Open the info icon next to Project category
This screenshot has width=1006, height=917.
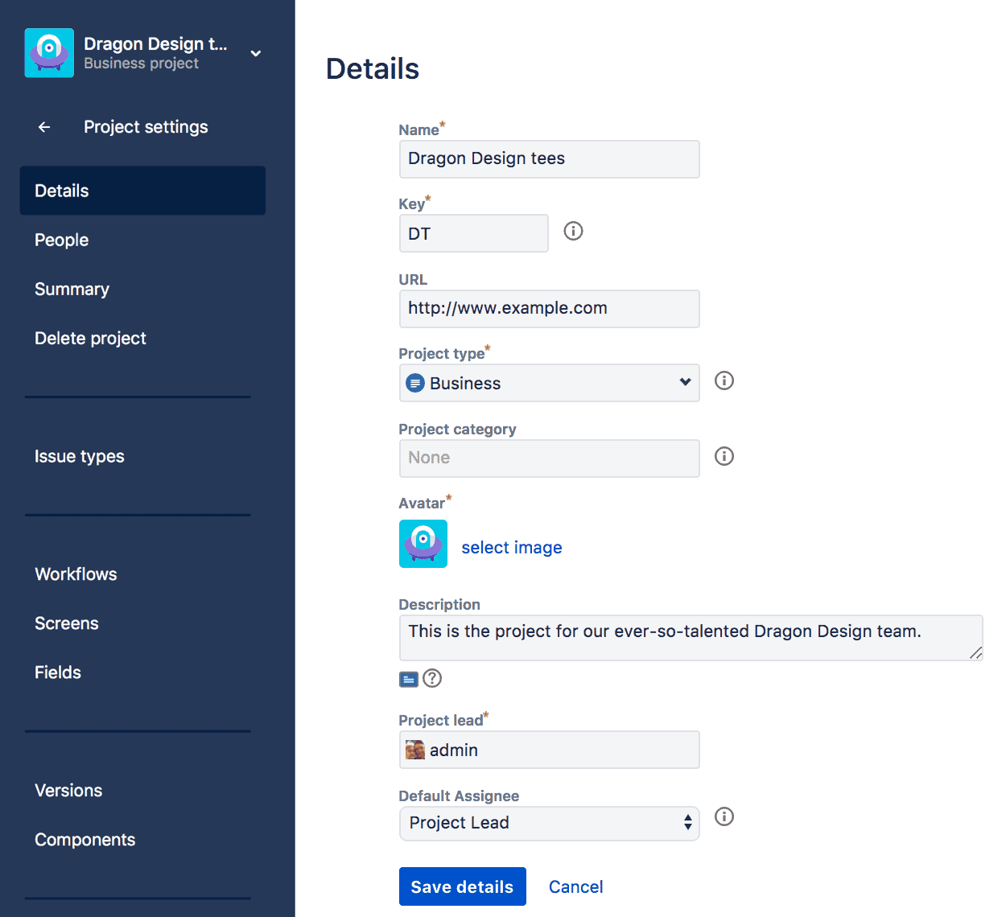click(724, 456)
